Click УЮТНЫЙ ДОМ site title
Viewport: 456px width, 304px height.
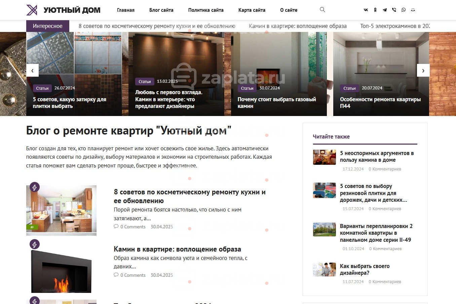72,10
